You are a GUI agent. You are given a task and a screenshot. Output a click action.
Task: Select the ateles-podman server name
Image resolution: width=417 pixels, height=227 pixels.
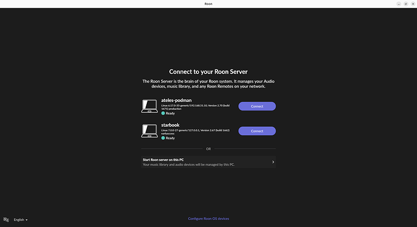point(176,100)
